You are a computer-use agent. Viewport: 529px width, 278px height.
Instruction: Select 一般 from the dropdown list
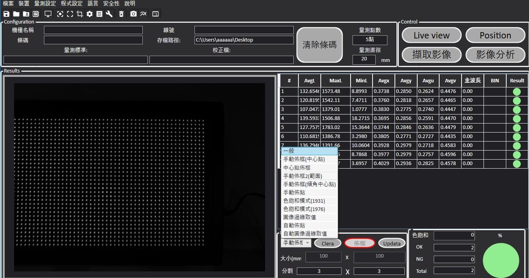pyautogui.click(x=309, y=151)
